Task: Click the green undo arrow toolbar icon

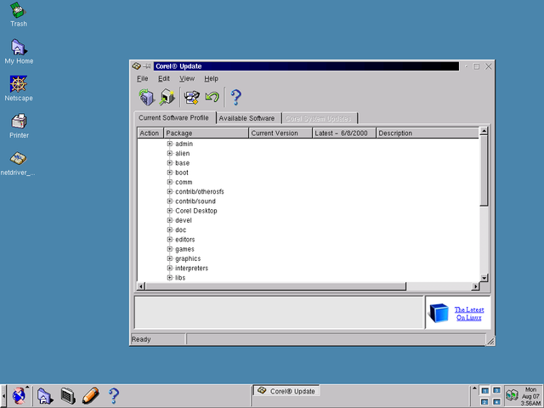Action: tap(212, 97)
